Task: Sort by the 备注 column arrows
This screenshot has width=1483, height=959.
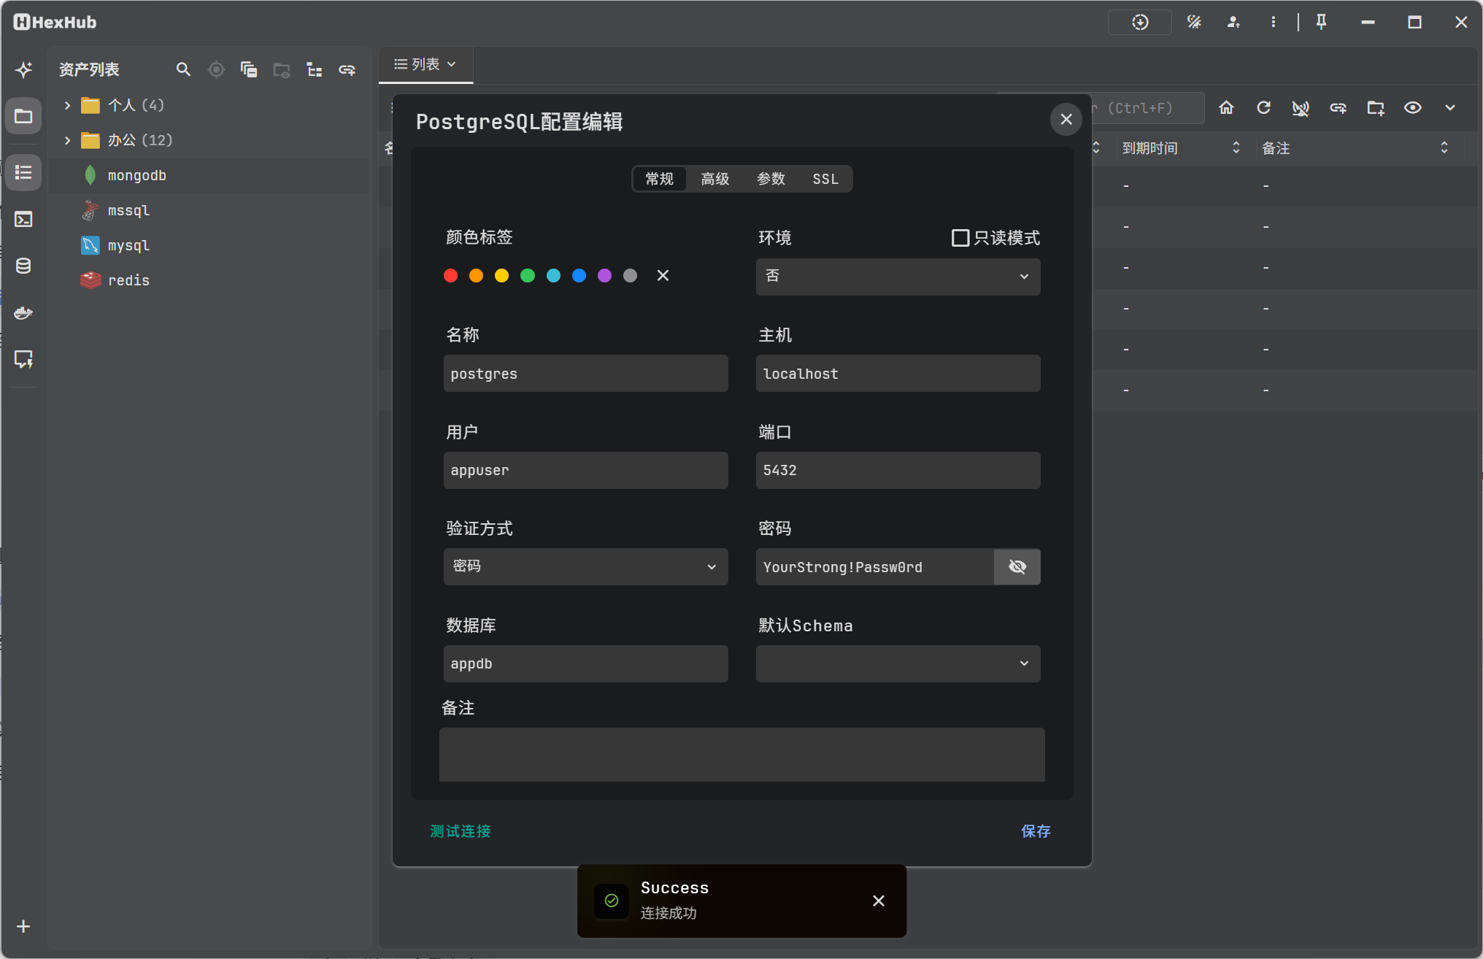Action: (1444, 147)
